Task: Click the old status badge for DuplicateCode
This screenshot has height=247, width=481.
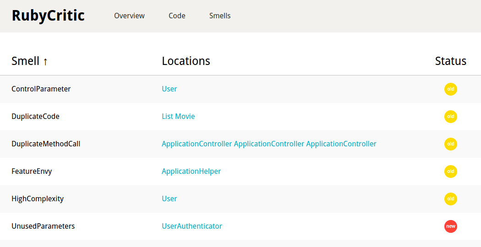Action: point(450,117)
